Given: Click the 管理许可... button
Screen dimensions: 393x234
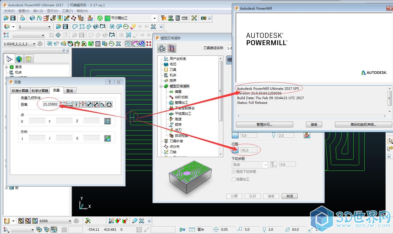Looking at the screenshot, I should coord(264,124).
